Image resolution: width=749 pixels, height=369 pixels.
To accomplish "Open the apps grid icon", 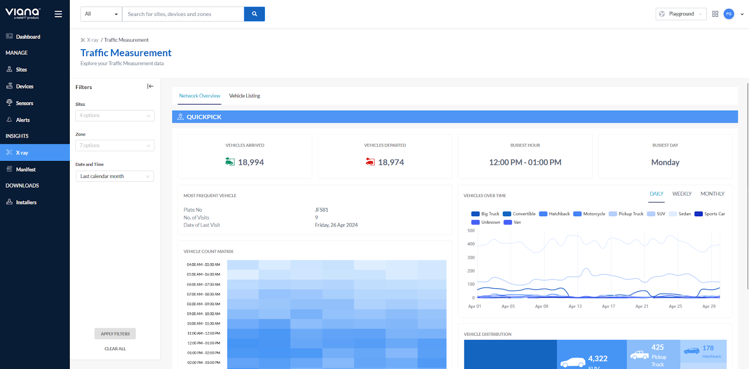I will point(715,14).
